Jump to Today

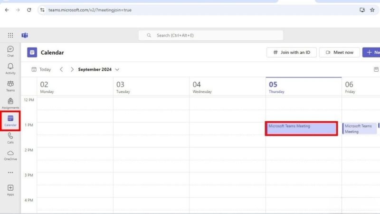[41, 69]
